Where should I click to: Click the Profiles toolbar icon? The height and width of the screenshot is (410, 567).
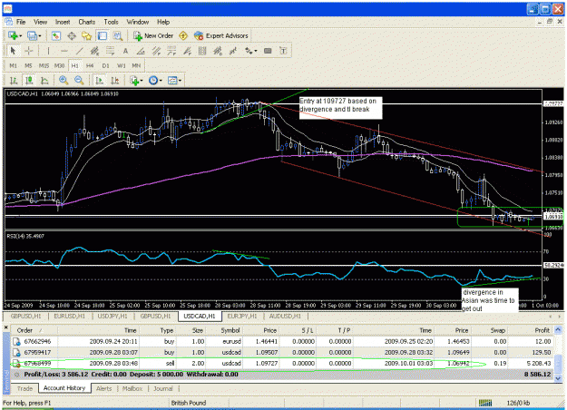pyautogui.click(x=32, y=35)
